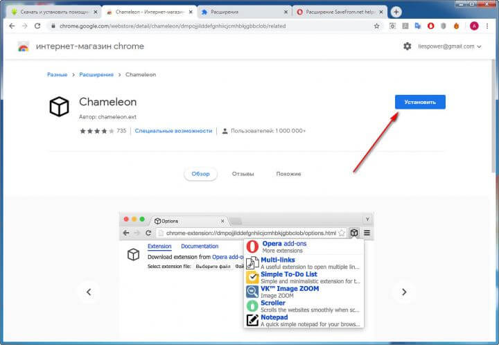The width and height of the screenshot is (499, 345).
Task: Open Chrome's three-dot menu
Action: point(487,26)
